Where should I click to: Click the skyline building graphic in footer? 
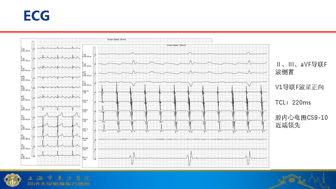(x=302, y=180)
